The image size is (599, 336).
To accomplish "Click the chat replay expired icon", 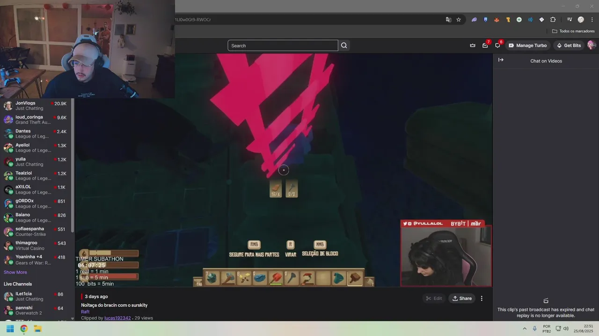I will 546,301.
